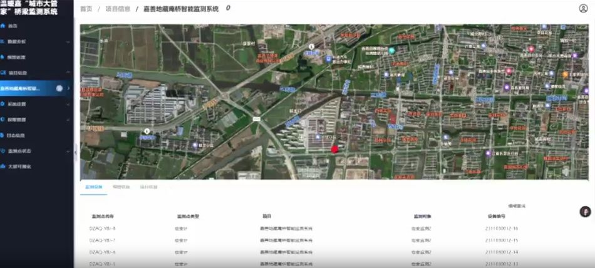Expand the 监测点状态 menu chevron
This screenshot has height=268, width=595.
(68, 151)
